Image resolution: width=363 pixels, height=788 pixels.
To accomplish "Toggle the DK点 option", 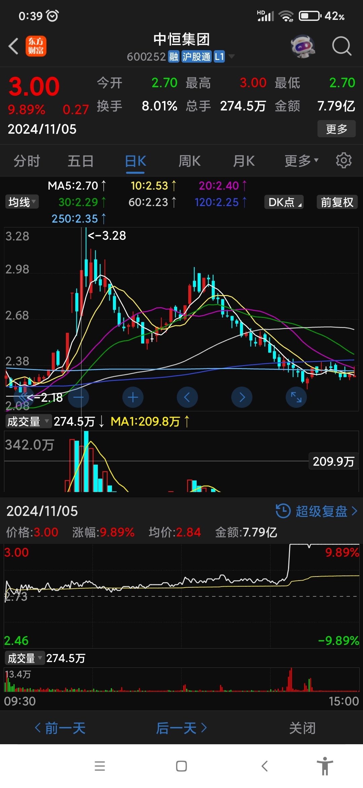I will 284,202.
